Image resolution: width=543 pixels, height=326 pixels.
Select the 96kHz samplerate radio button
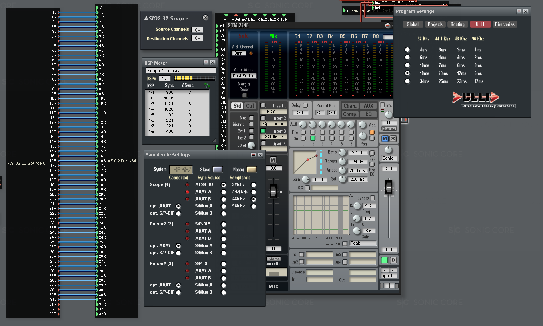coord(253,206)
